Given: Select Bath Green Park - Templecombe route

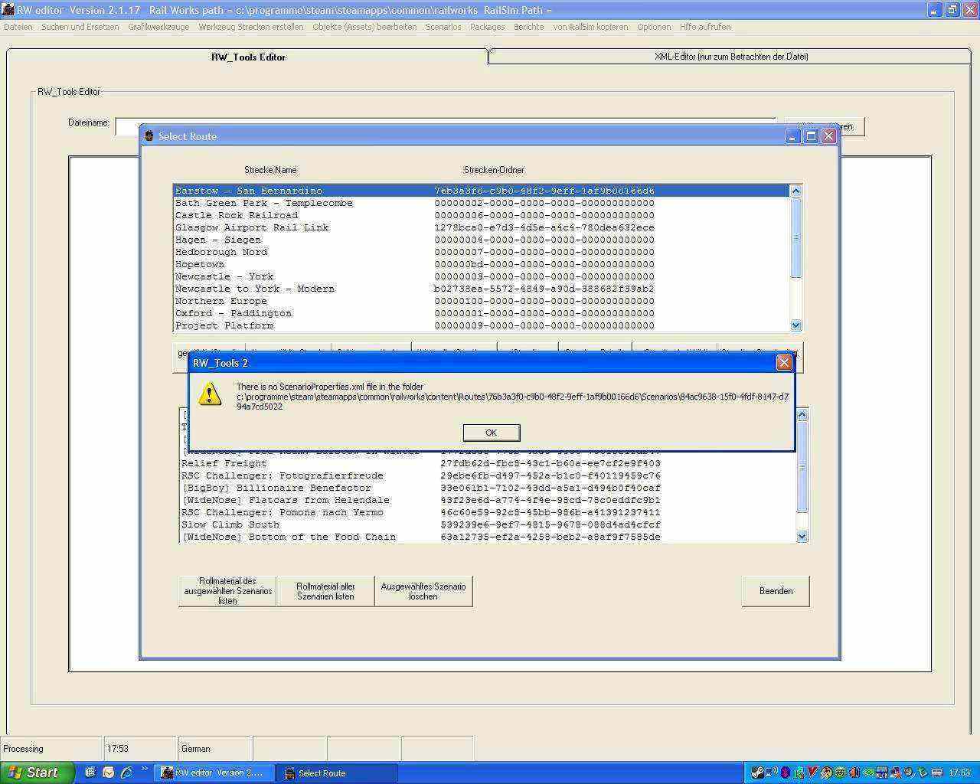Looking at the screenshot, I should click(481, 203).
